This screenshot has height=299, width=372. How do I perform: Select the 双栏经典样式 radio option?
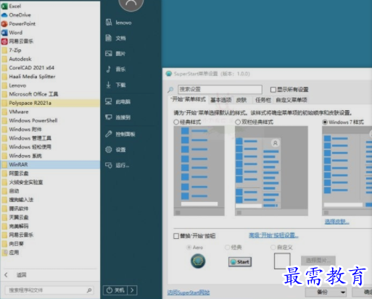click(238, 122)
